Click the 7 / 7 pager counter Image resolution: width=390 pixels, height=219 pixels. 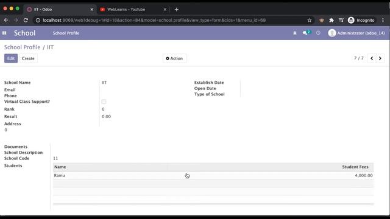pos(359,58)
